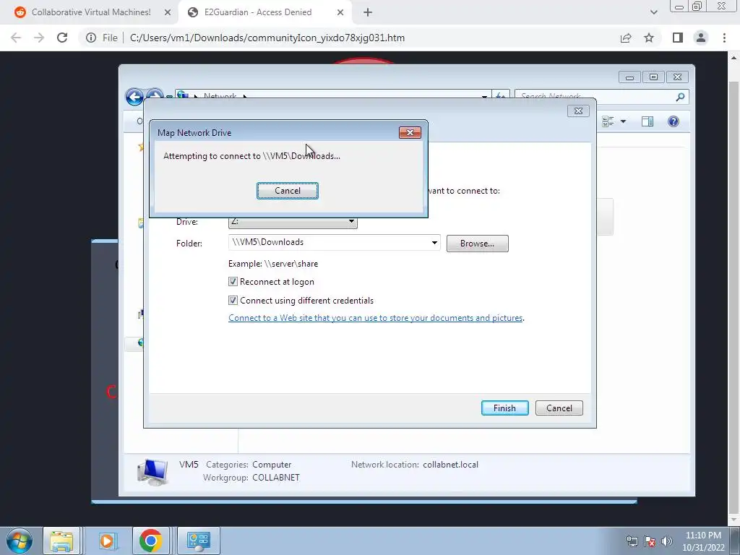Expand the Folder path dropdown
This screenshot has height=555, width=740.
click(434, 243)
